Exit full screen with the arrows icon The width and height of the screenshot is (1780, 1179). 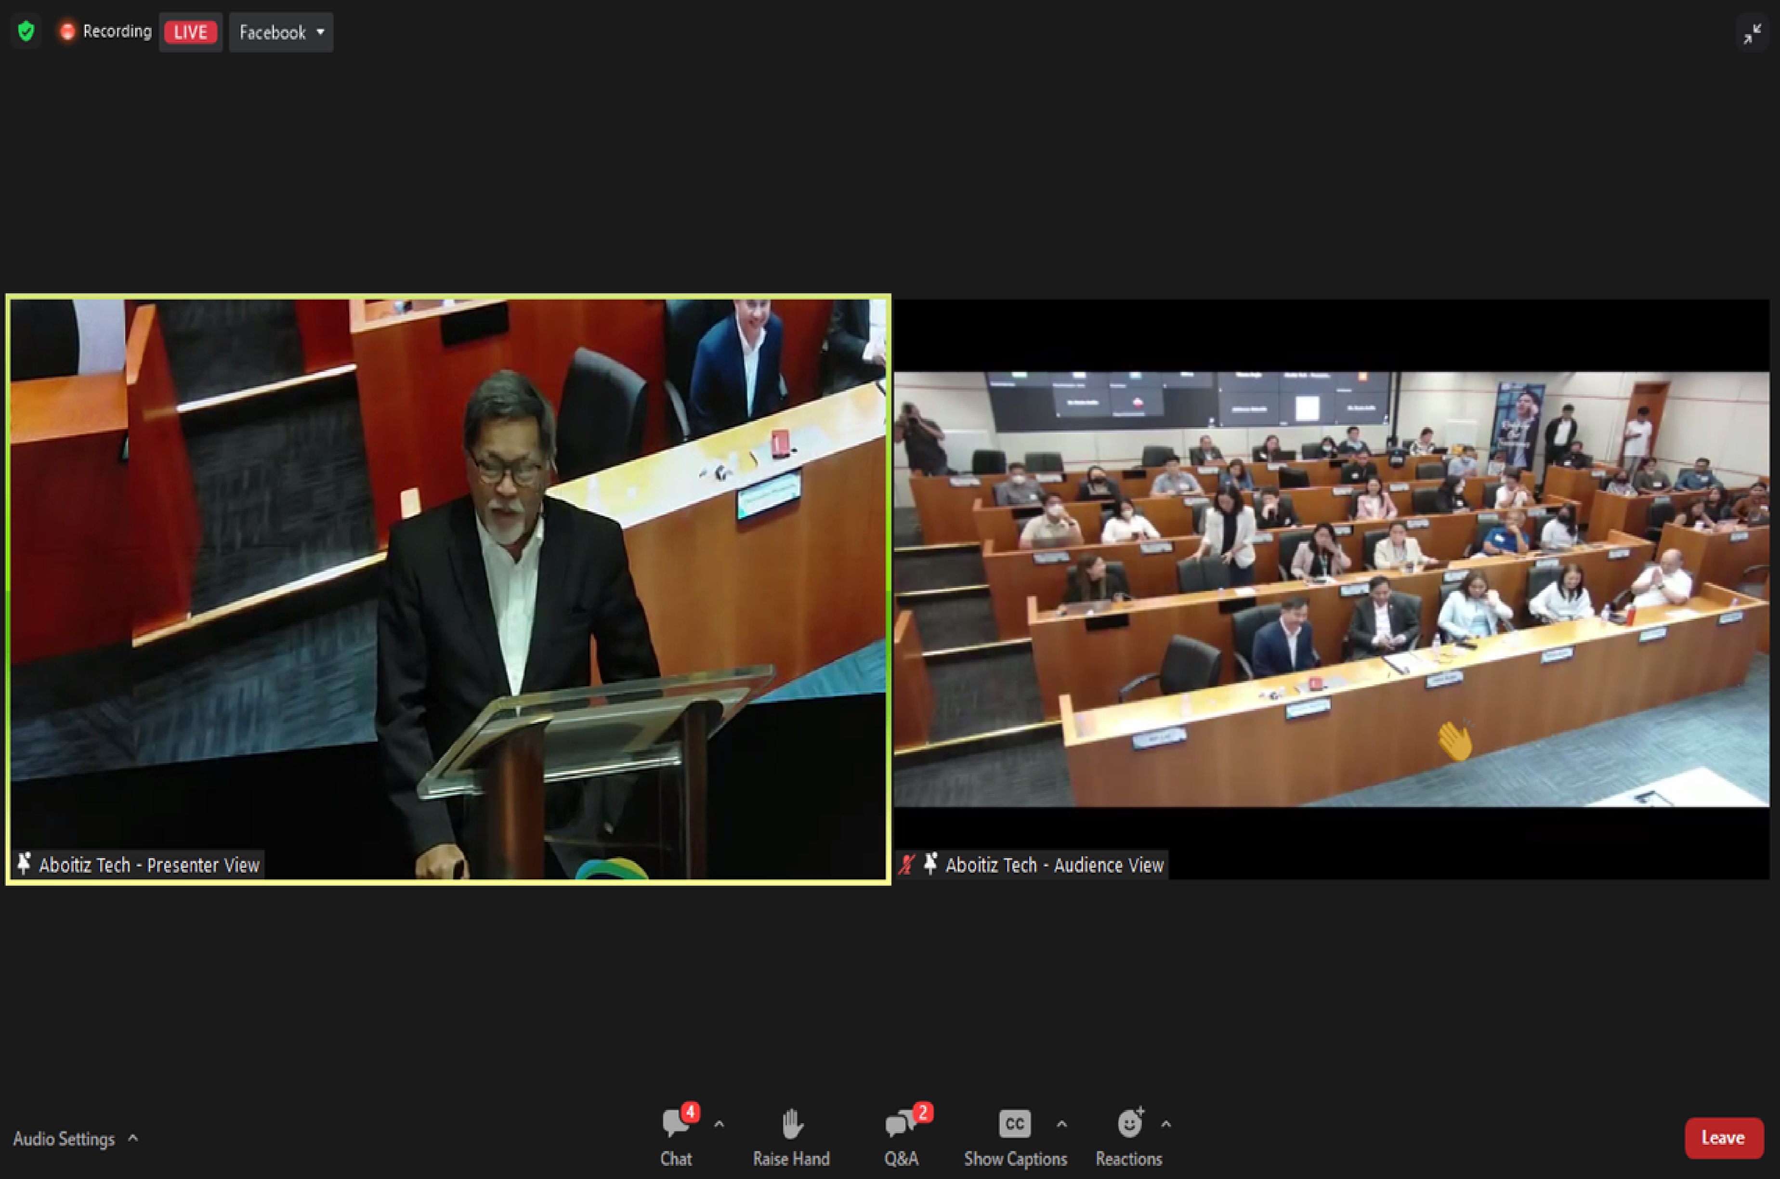pos(1752,34)
